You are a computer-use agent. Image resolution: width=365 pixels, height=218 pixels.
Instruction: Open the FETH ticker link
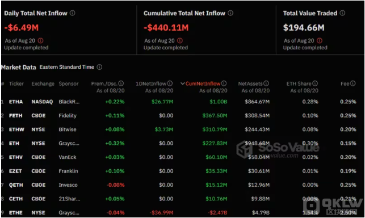point(15,115)
